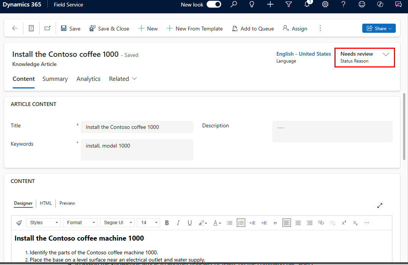Go back with the arrow icon

(x=15, y=28)
